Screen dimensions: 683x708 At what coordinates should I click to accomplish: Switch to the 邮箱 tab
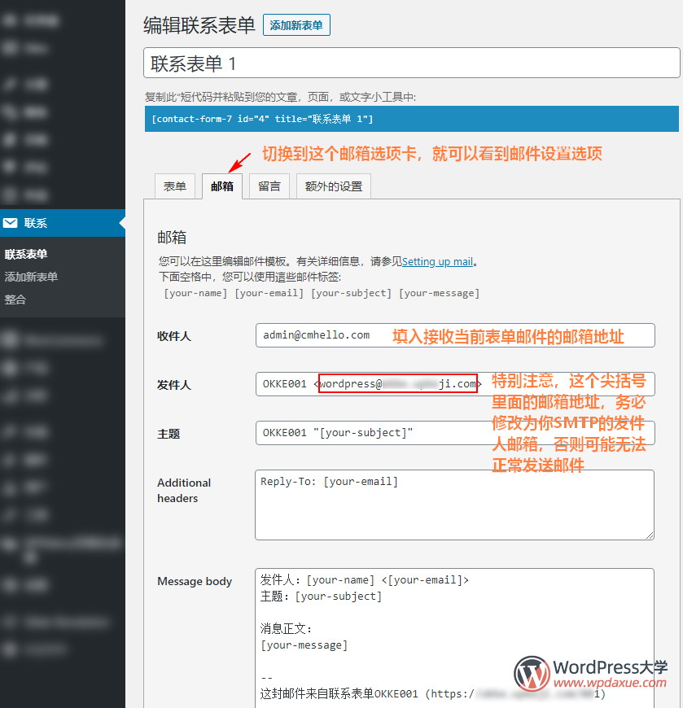[221, 186]
